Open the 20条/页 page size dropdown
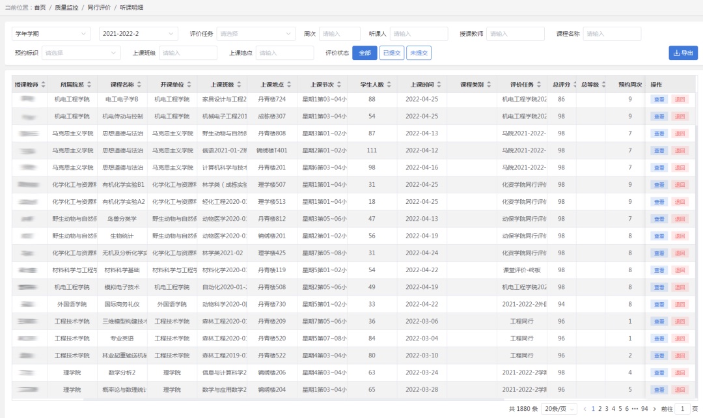Screen dimensions: 703x418 click(x=559, y=409)
